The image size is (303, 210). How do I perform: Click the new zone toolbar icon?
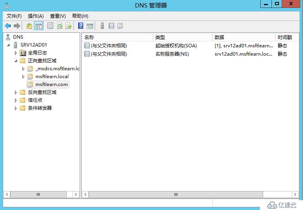[x=120, y=26]
